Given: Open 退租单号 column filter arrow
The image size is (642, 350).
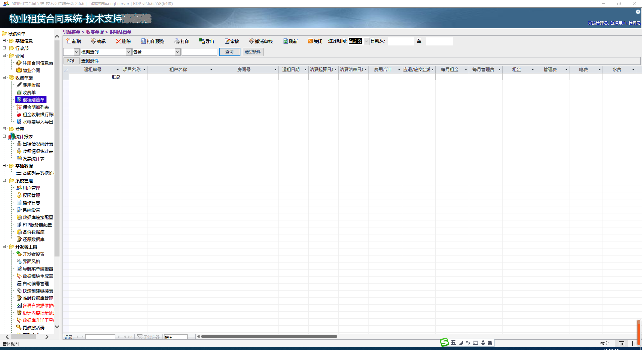Looking at the screenshot, I should click(118, 69).
